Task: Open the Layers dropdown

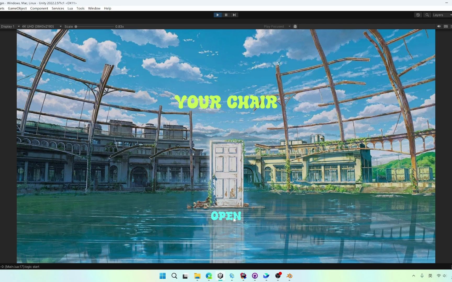Action: 441,15
